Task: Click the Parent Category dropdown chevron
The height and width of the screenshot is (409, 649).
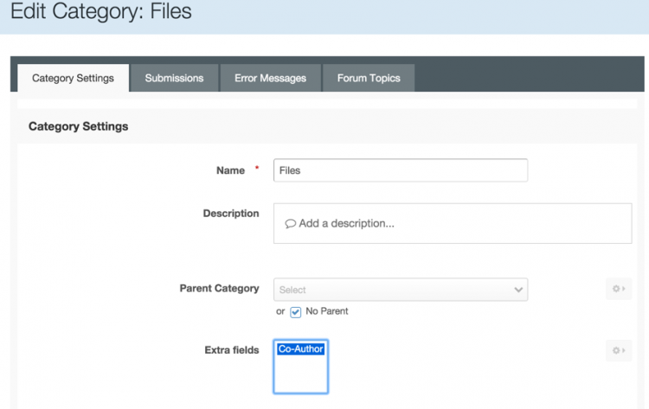Action: 518,290
